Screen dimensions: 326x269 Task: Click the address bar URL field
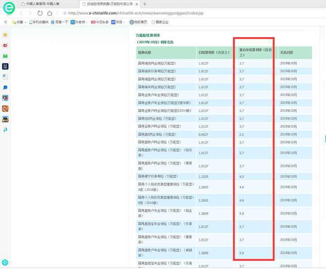[x=136, y=13]
